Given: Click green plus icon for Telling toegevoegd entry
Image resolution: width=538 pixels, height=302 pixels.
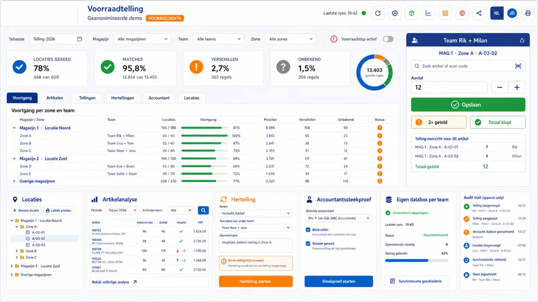Looking at the screenshot, I should click(467, 206).
